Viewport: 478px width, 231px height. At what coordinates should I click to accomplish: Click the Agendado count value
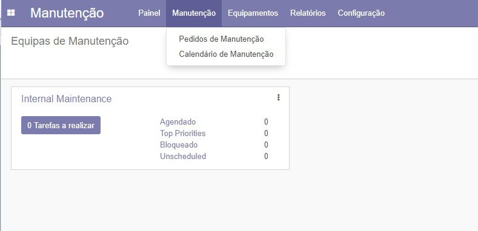tap(266, 122)
